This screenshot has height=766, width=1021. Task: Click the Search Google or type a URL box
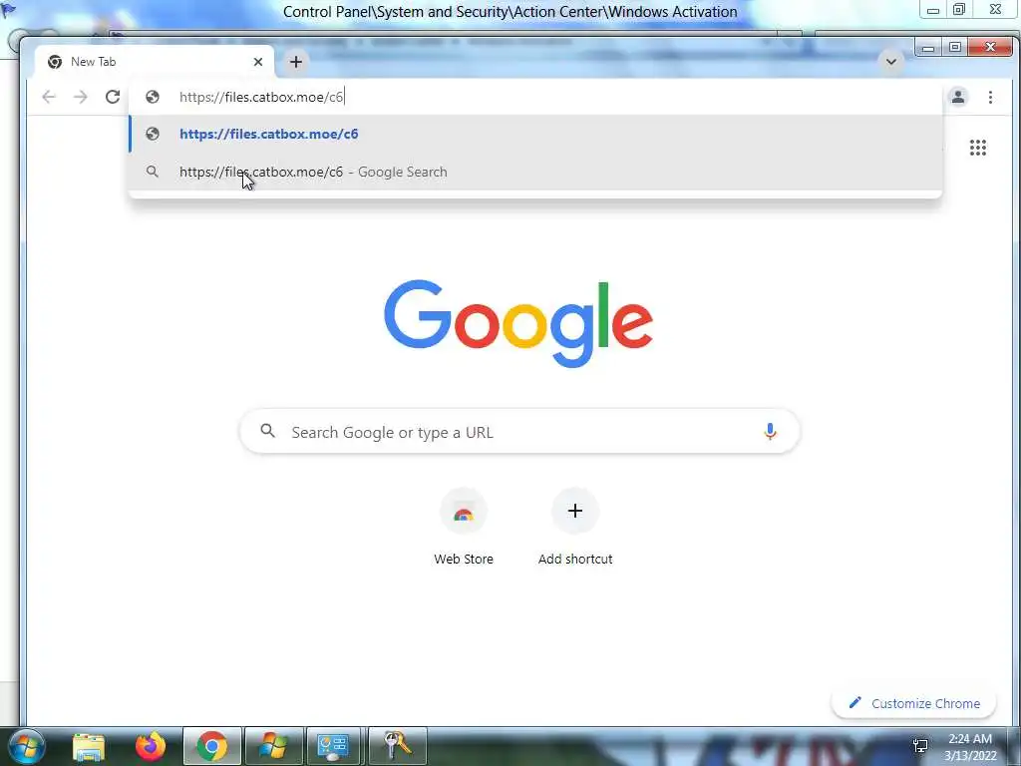(519, 431)
